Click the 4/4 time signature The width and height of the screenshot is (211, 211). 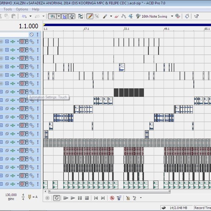pyautogui.click(x=23, y=197)
